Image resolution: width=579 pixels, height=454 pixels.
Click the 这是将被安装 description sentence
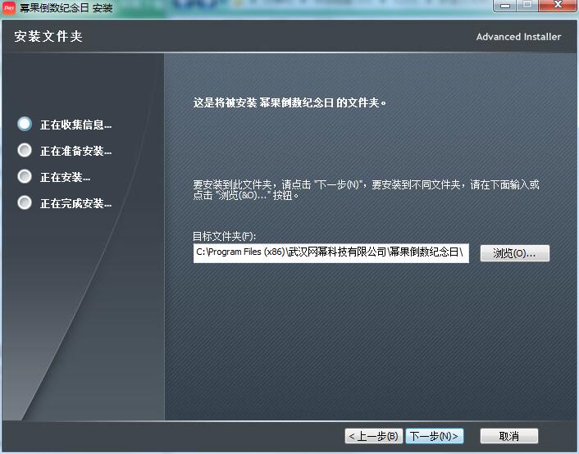pos(289,102)
